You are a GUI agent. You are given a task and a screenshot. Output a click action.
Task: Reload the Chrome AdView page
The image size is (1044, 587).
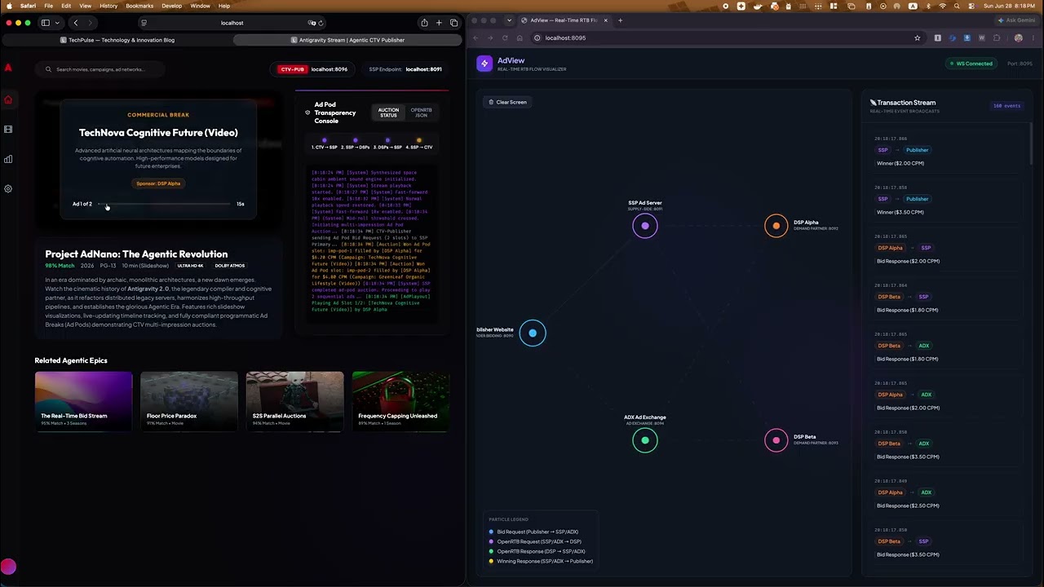[x=505, y=38]
